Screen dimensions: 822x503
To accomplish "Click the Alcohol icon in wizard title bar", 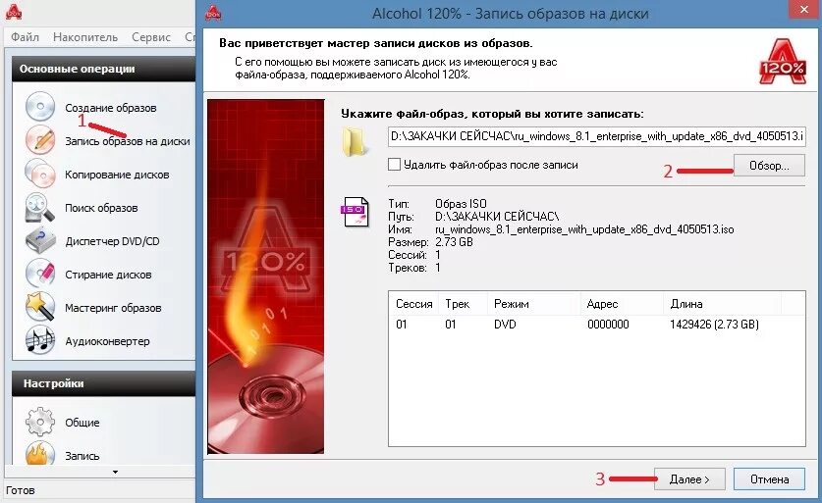I will 213,13.
